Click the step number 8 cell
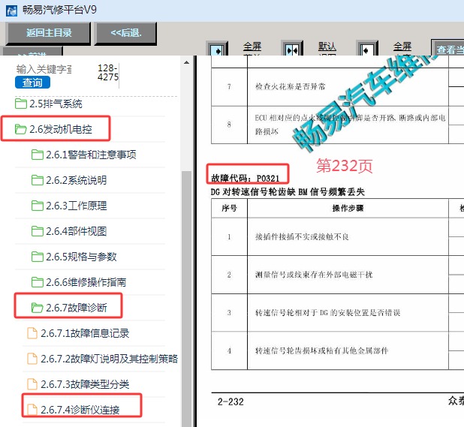The image size is (464, 427). pos(229,125)
